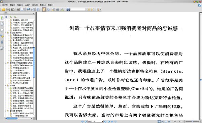Collapse the bookmarks panel with its arrow

(x=34, y=13)
